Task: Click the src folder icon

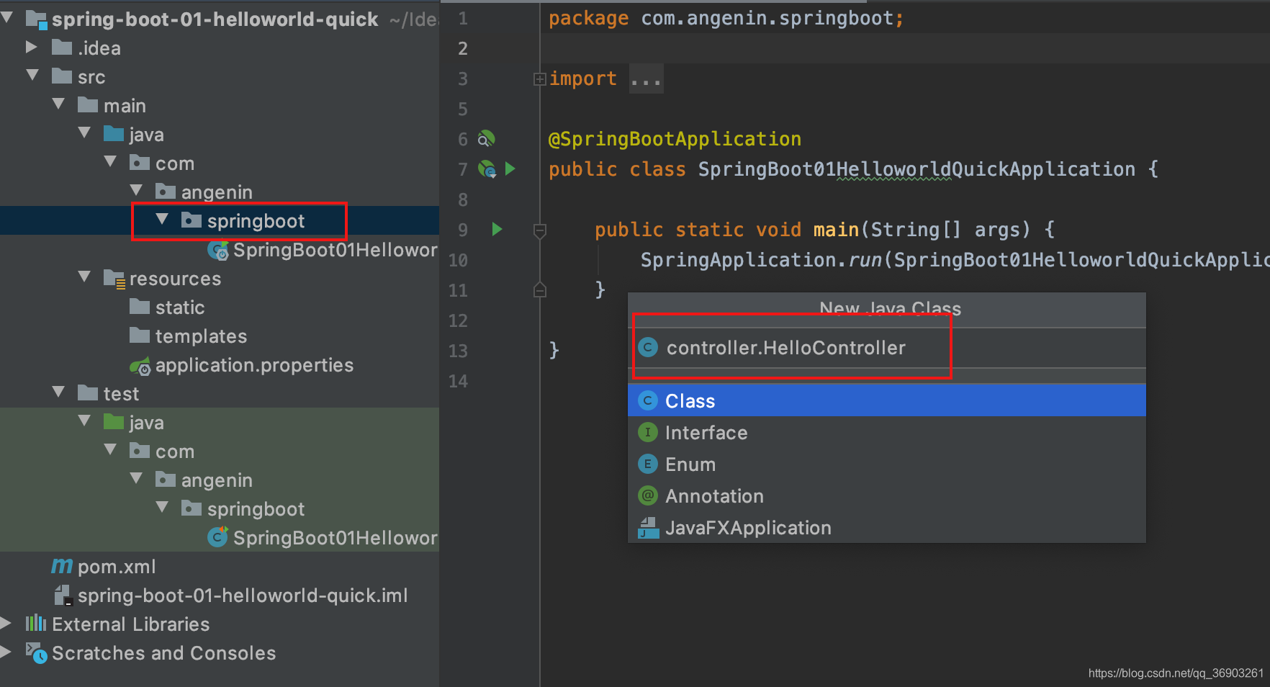Action: pos(62,76)
